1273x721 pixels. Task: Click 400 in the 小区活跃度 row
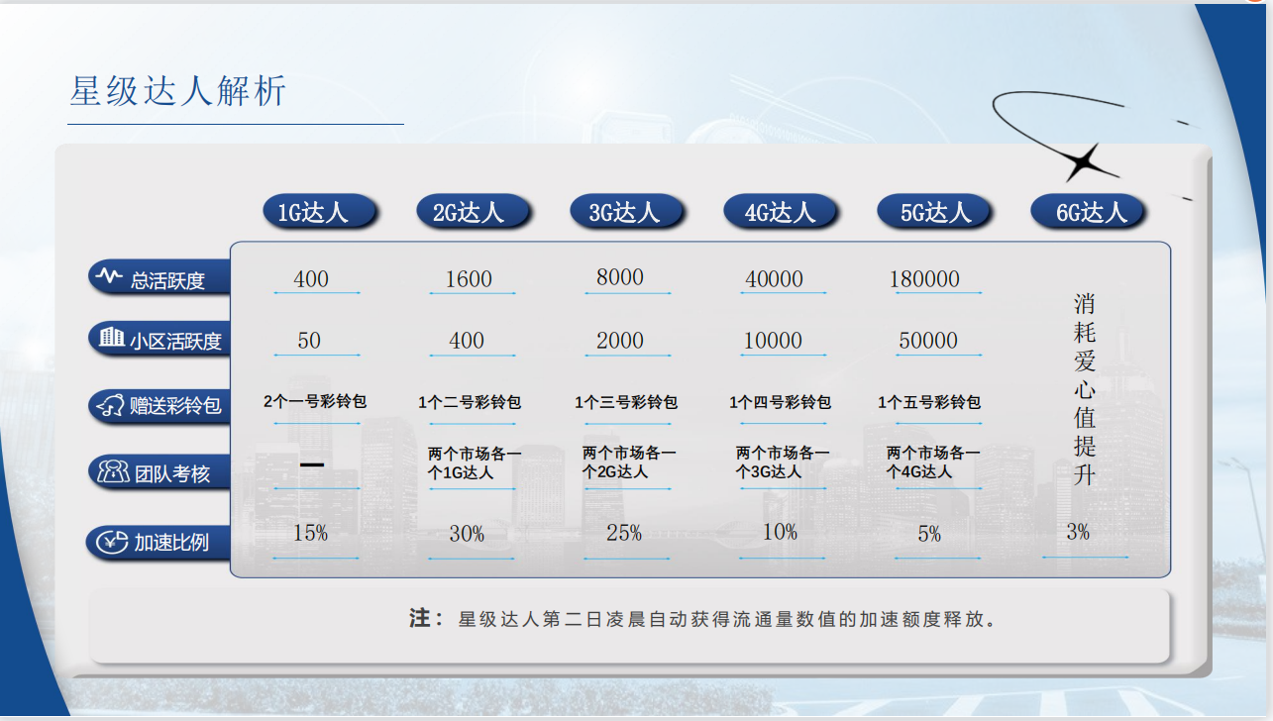[467, 341]
